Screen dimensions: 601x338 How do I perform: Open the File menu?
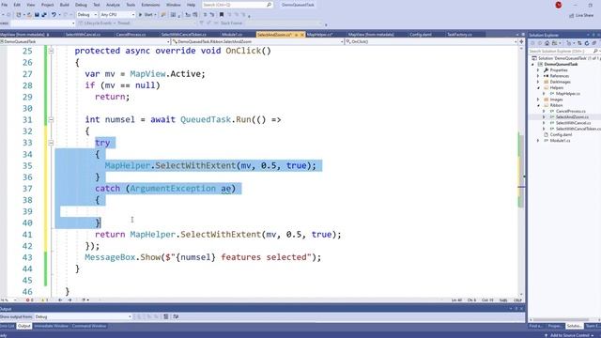click(x=5, y=5)
